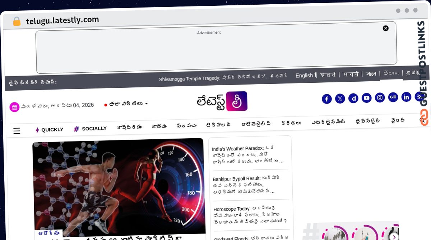Click the date text ఆగస్టు 04, 2026

tap(73, 105)
